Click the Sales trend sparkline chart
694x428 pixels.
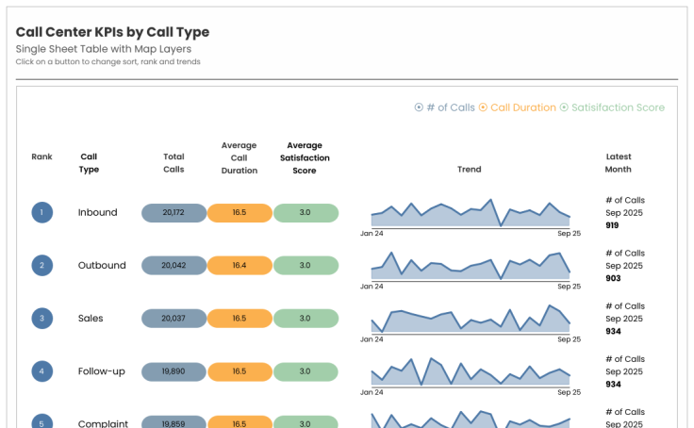tap(470, 321)
